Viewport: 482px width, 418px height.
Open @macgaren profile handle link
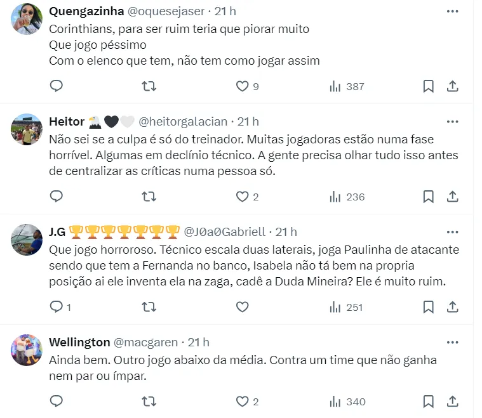coord(145,342)
